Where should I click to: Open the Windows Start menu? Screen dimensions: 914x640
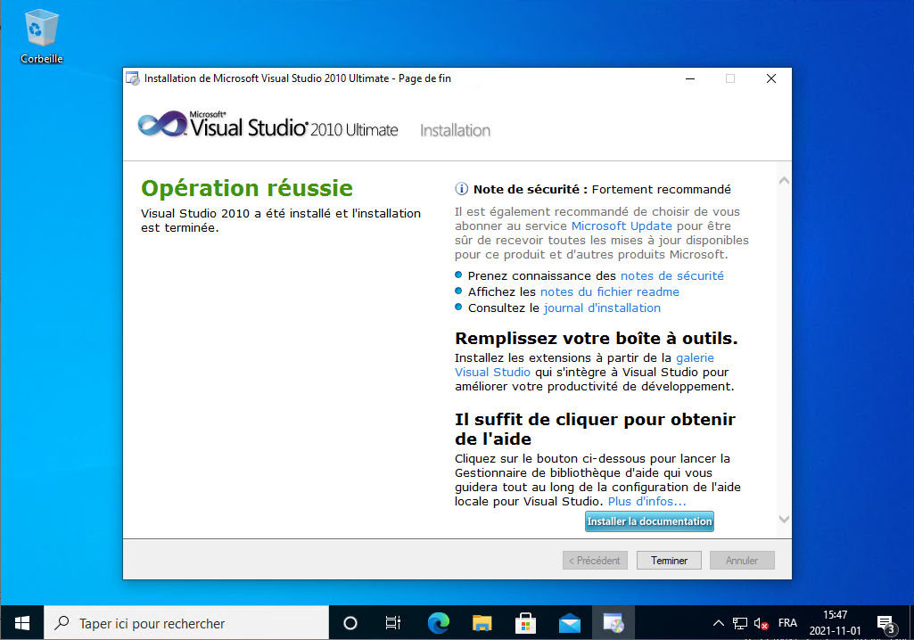22,623
